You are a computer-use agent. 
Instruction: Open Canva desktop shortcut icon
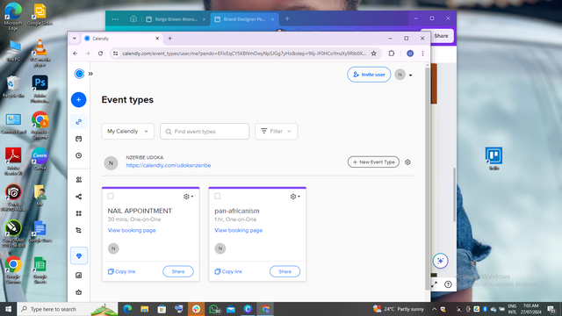(40, 159)
